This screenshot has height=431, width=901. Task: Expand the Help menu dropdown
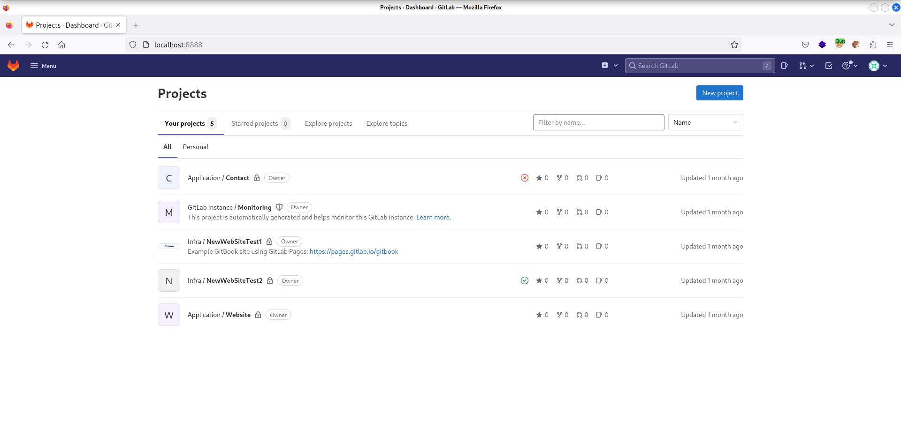[850, 66]
